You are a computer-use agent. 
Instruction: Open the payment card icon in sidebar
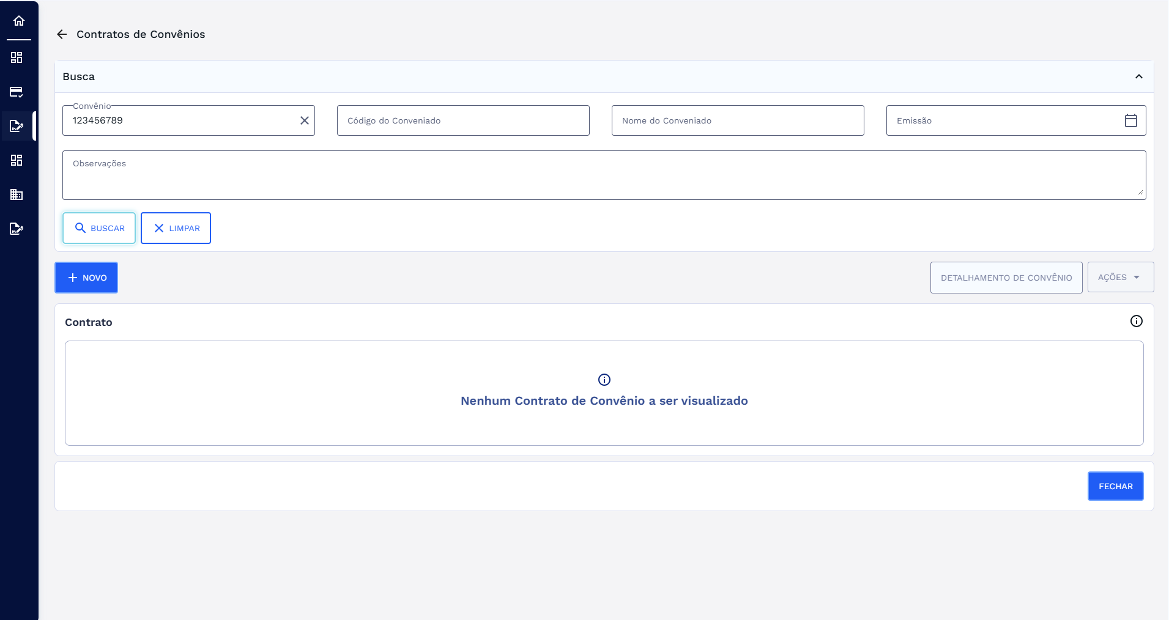pos(17,92)
